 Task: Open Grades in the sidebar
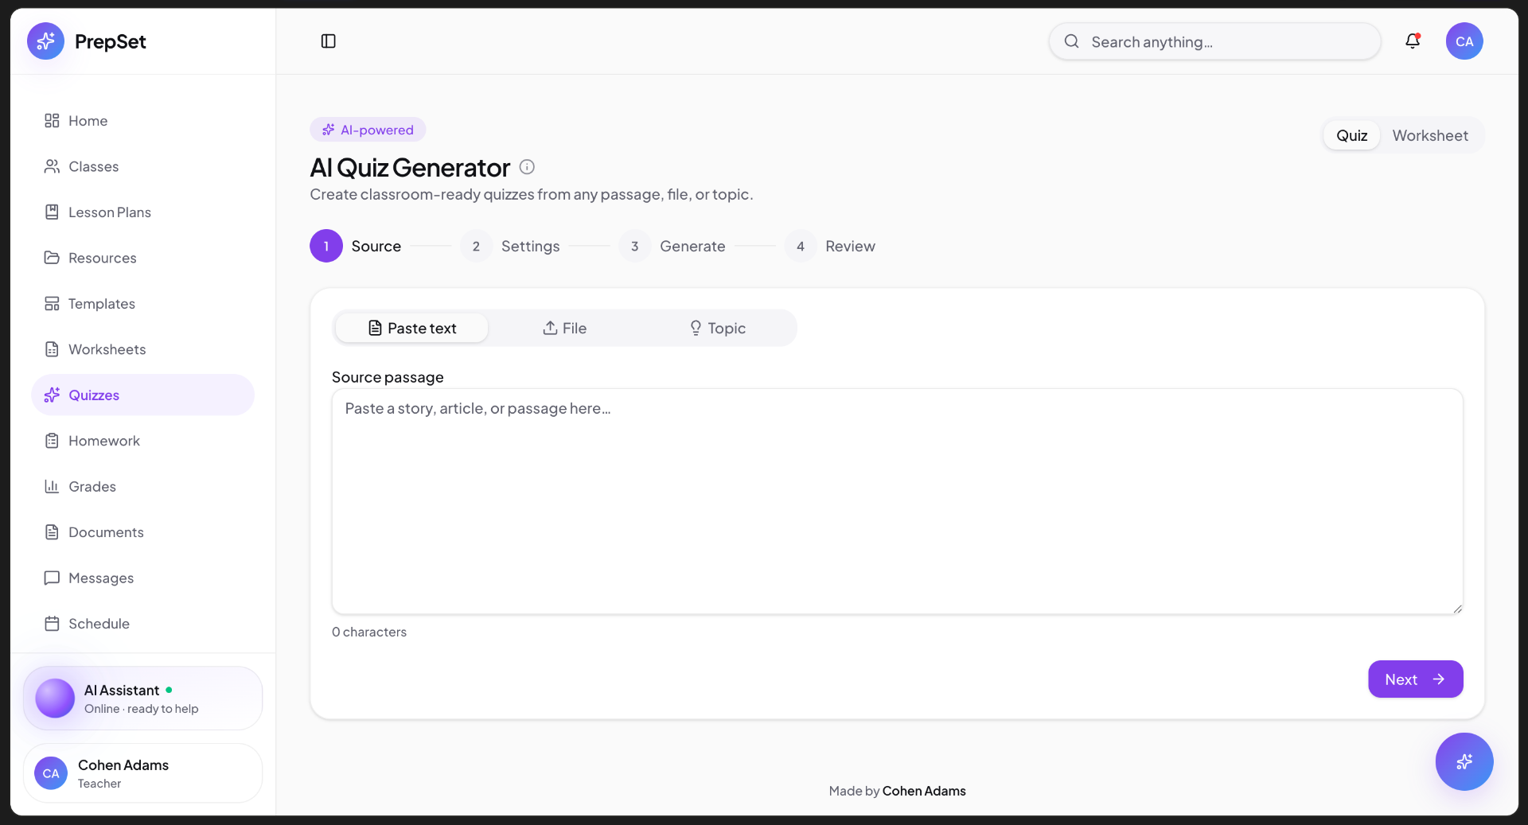click(x=142, y=487)
